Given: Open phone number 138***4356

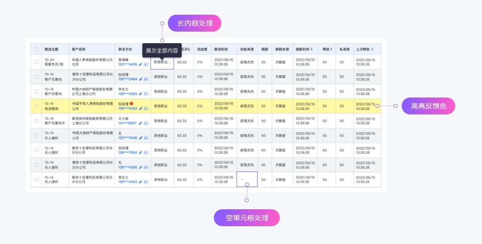Looking at the screenshot, I should point(128,167).
